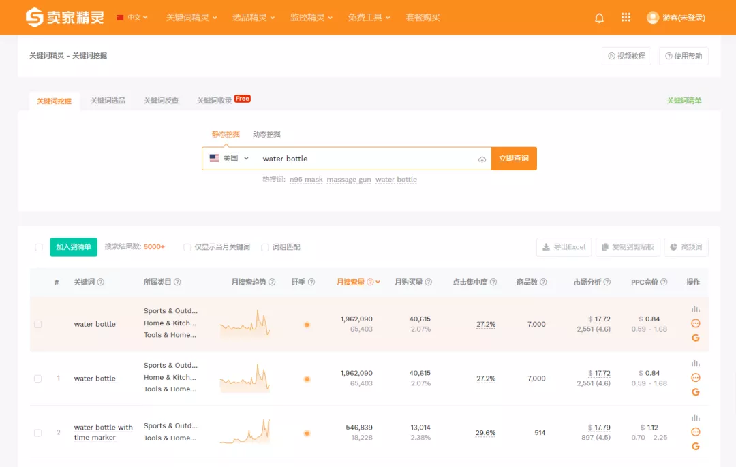Open the 中文 language dropdown

point(132,18)
